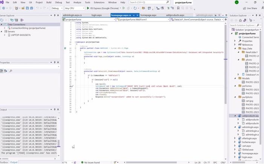Open IIS Express browser target dropdown arrow
Viewport: 264px width, 164px height.
(x=120, y=8)
